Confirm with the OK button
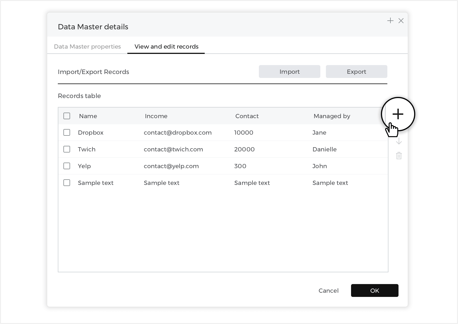458x324 pixels. tap(374, 290)
